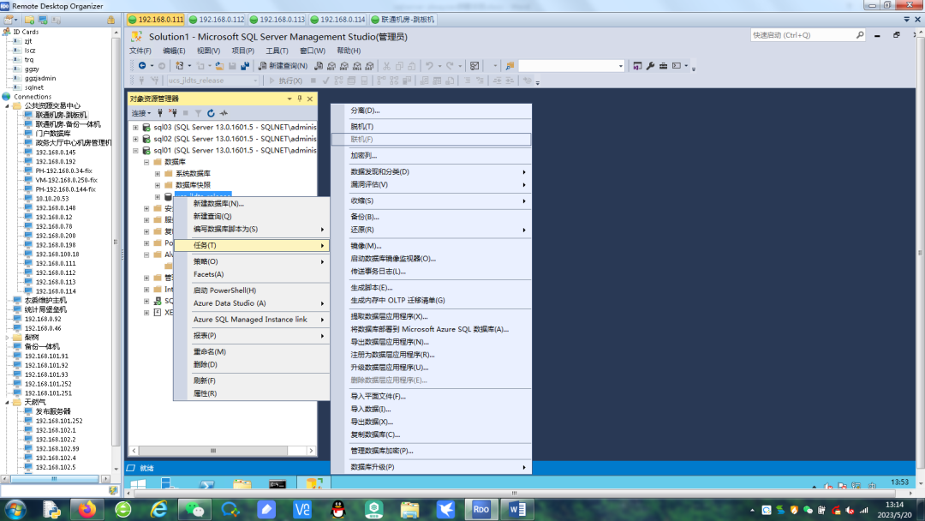Expand the sql02 server node
Screen dimensions: 925x521
[x=135, y=139]
